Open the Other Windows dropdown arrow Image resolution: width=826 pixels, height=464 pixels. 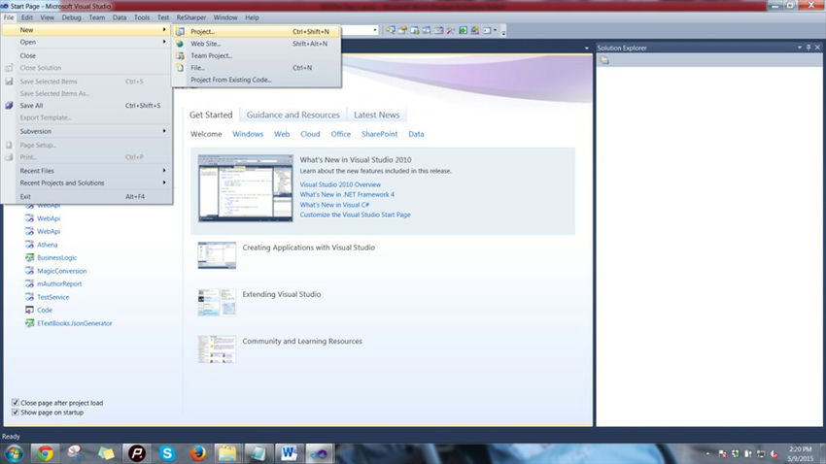[496, 30]
